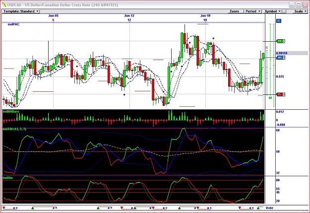The height and width of the screenshot is (213, 310).
Task: Click the 68 value on the TDI scale
Action: click(x=278, y=130)
